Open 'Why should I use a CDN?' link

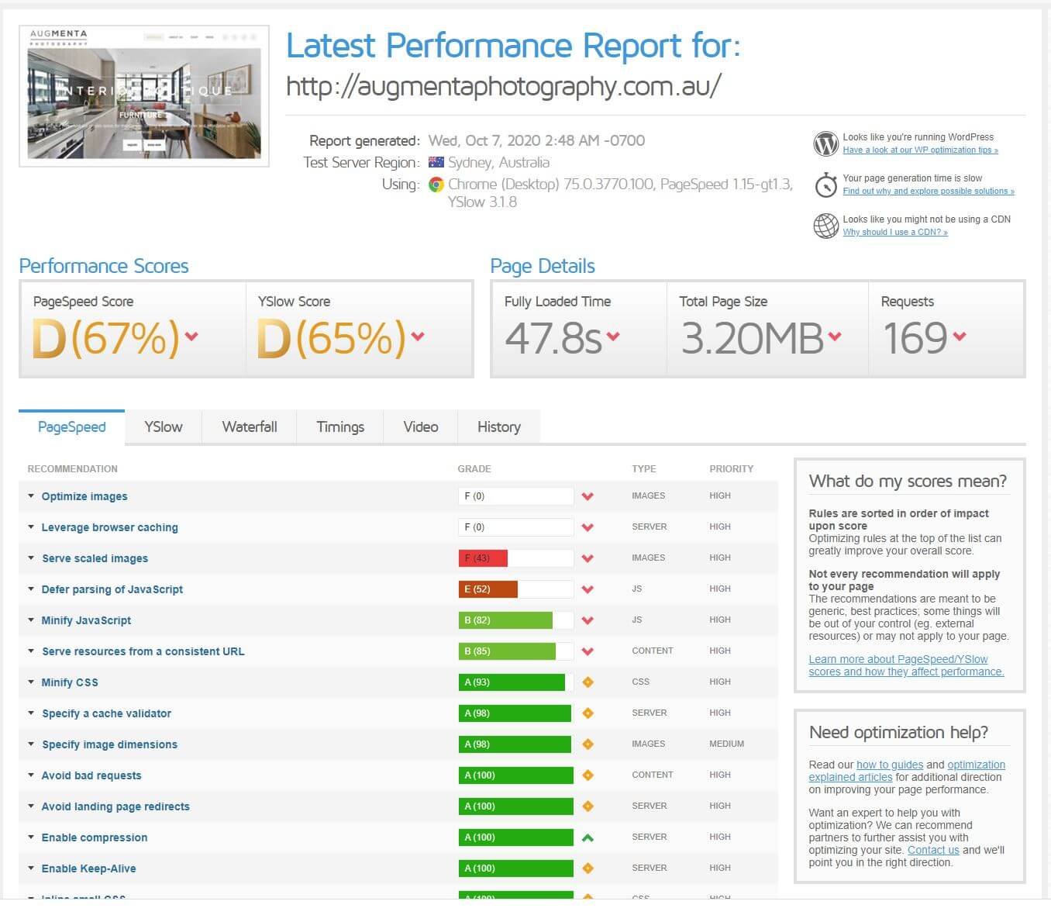[895, 233]
